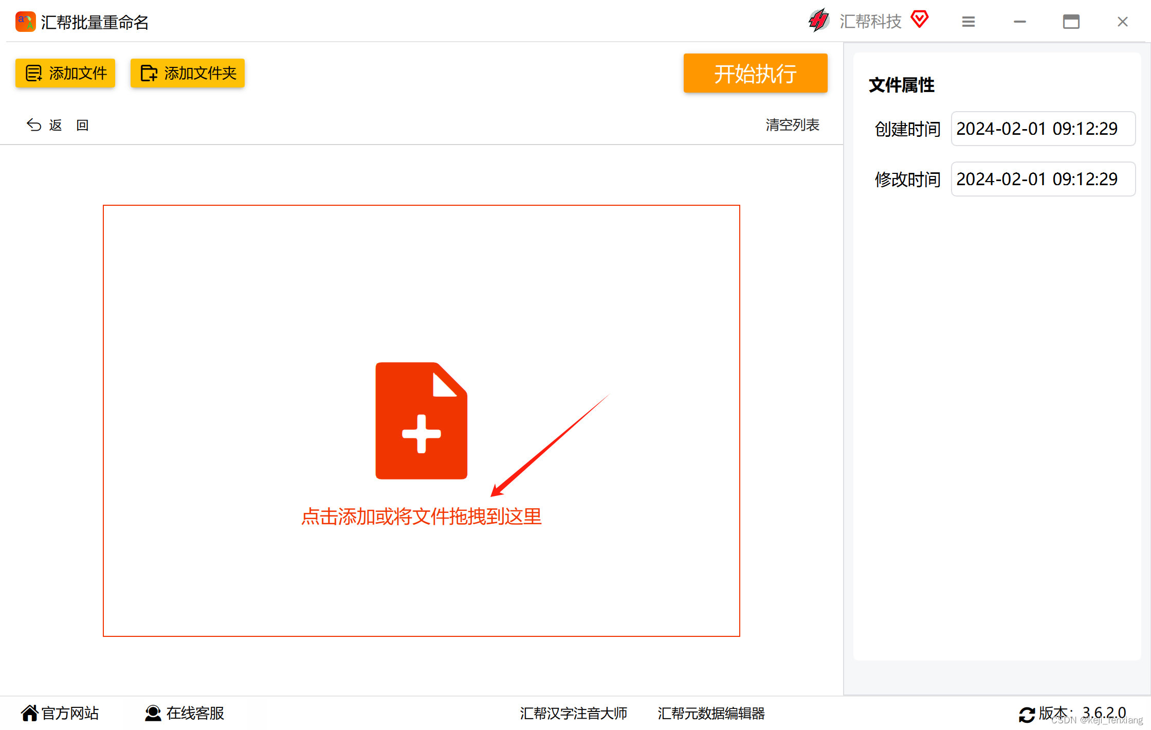Click the 汇帮批量重命名 app icon

click(26, 22)
